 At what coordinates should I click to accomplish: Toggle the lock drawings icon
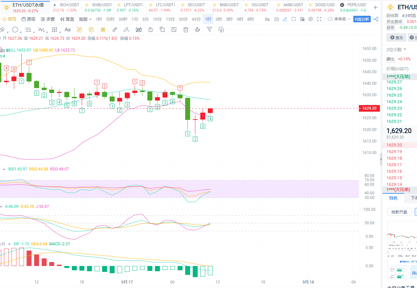(150, 30)
